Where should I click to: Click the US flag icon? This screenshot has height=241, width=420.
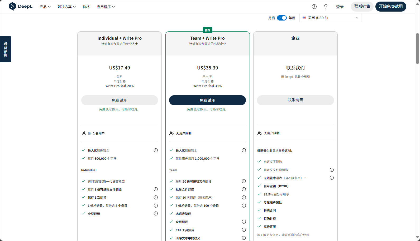tap(304, 18)
